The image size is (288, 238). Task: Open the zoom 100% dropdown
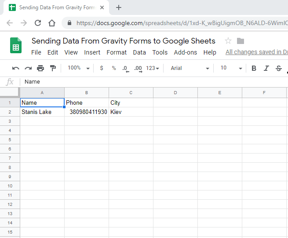pos(78,68)
